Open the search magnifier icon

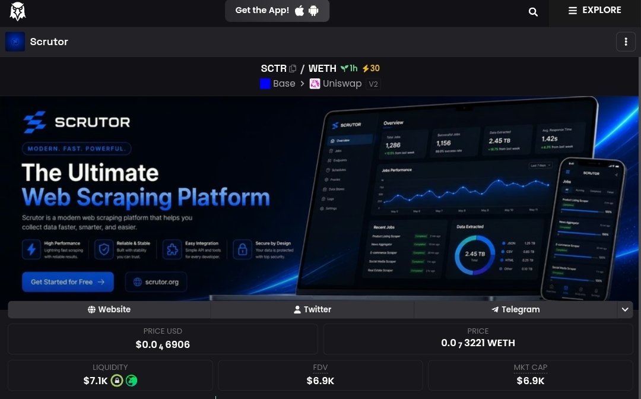[x=532, y=12]
